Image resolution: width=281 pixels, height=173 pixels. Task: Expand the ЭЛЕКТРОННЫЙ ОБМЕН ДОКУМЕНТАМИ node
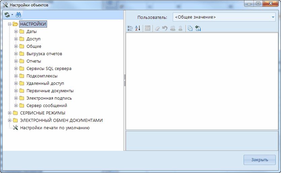pyautogui.click(x=9, y=120)
